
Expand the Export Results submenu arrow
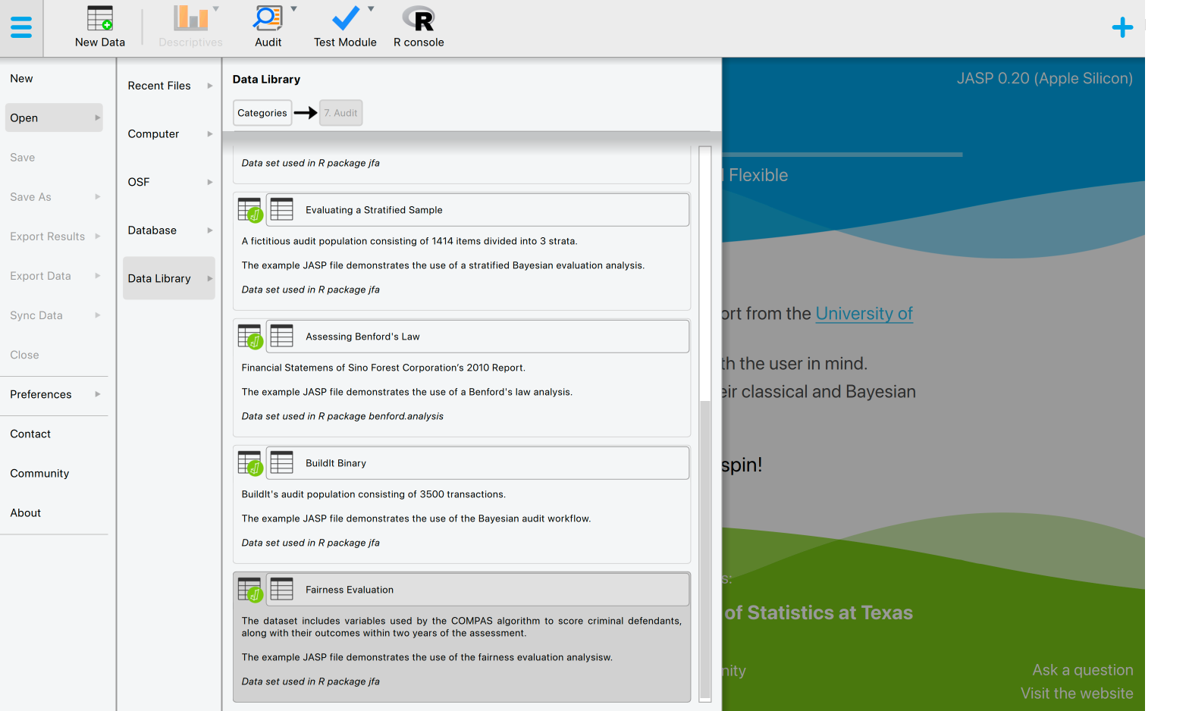pyautogui.click(x=97, y=236)
